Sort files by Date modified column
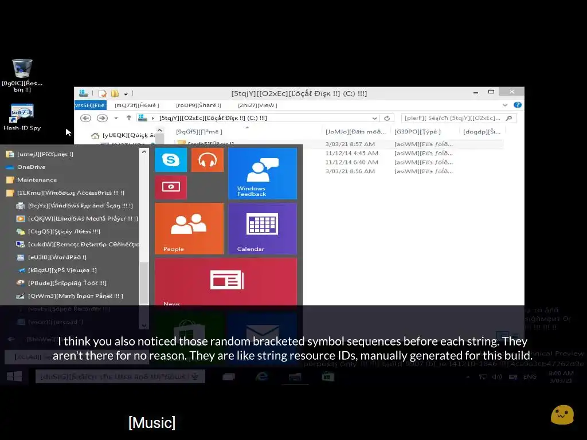 coord(355,132)
